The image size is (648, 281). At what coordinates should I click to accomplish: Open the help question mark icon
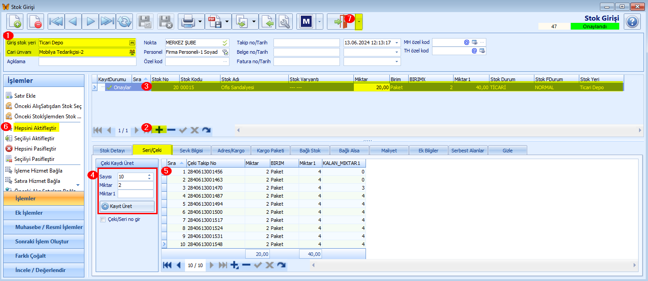coord(632,22)
